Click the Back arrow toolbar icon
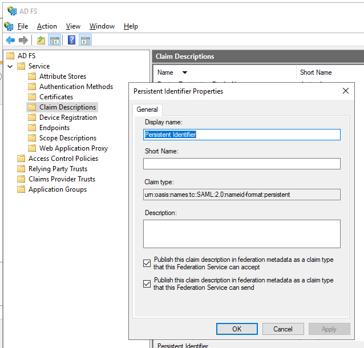 [10, 40]
